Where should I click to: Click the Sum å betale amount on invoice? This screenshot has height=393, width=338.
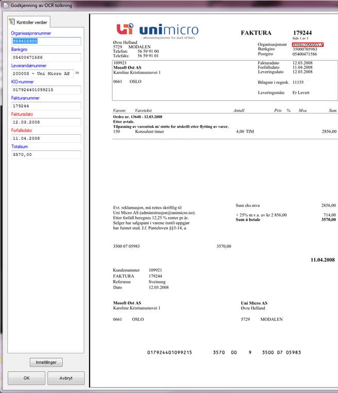tap(328, 220)
